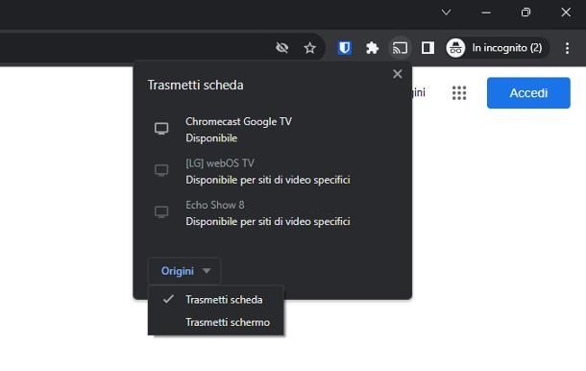The width and height of the screenshot is (586, 371).
Task: Choose Trasmetti scheda from the Origini menu
Action: (216, 300)
